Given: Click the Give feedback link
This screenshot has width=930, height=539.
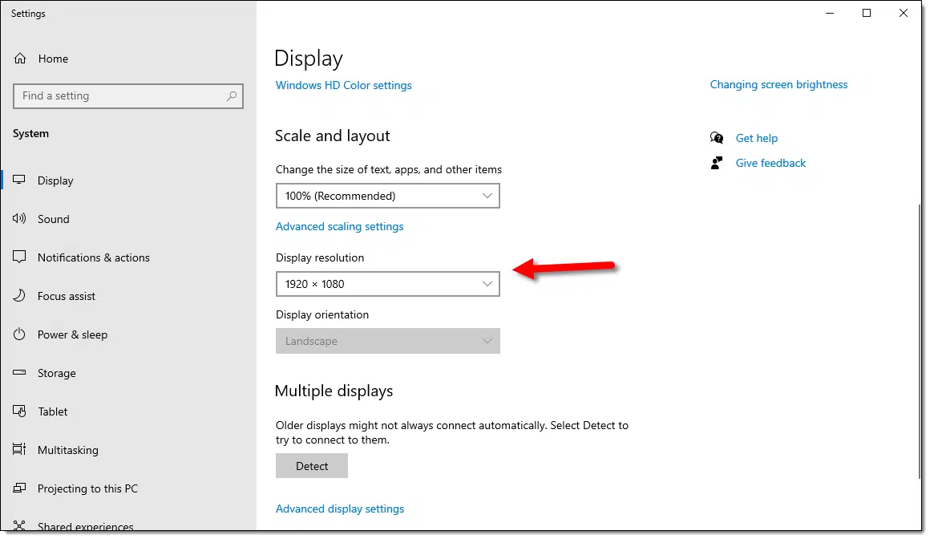Looking at the screenshot, I should [770, 163].
